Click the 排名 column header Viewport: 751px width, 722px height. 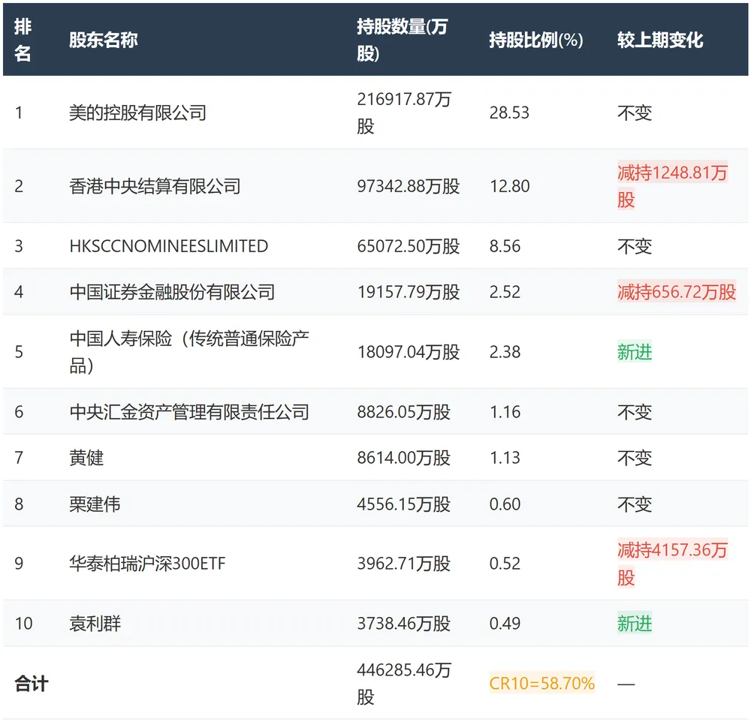(23, 40)
